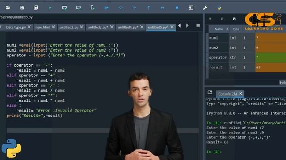The image size is (286, 160).
Task: Save the current file
Action: 22,8
